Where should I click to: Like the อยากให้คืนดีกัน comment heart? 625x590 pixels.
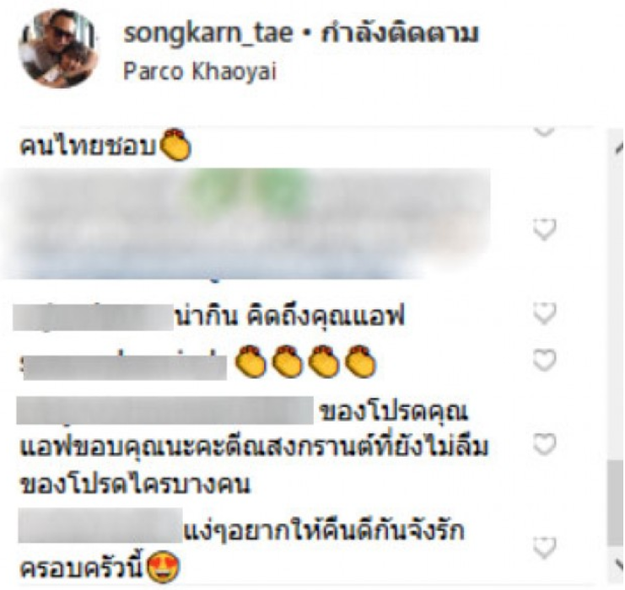pyautogui.click(x=545, y=548)
